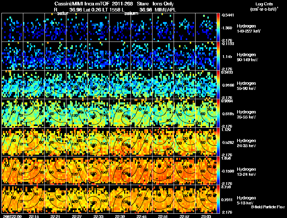287x218 pixels.
Task: Select the Hydrogen 55-90 keV label
Action: click(246, 86)
